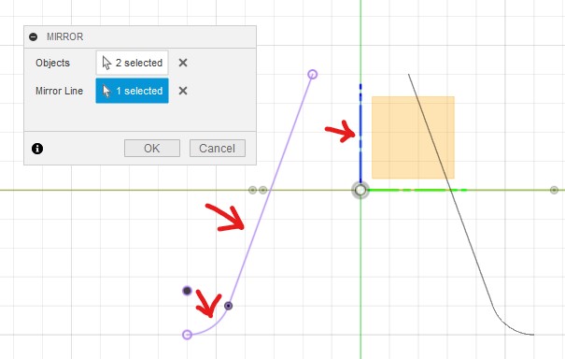Click the dark arc center point

click(x=187, y=291)
